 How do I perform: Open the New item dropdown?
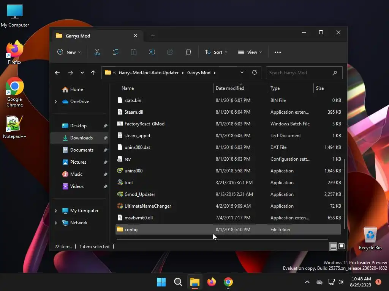(x=69, y=52)
